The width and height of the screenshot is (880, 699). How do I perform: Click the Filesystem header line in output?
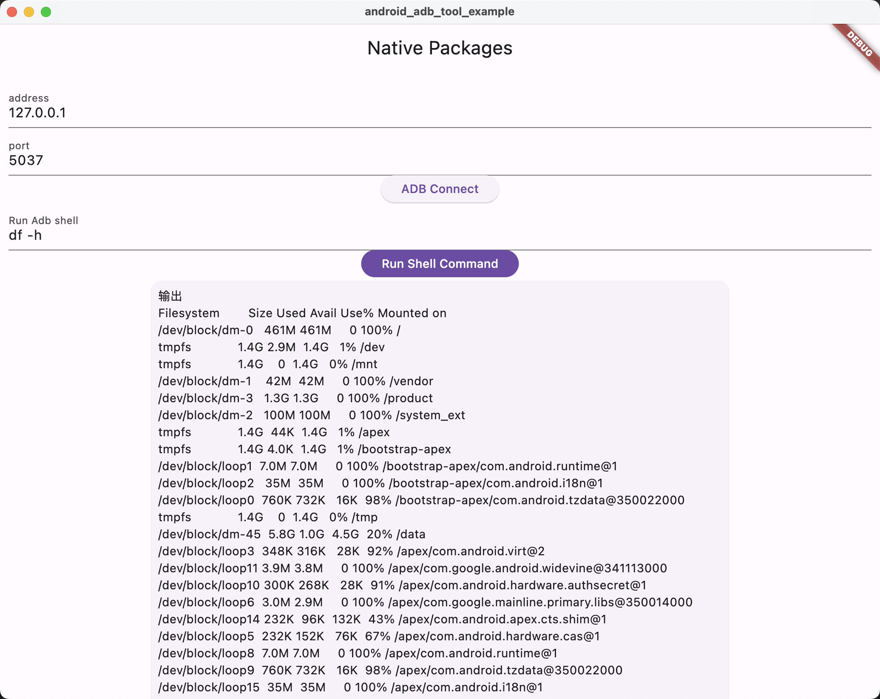[x=302, y=313]
